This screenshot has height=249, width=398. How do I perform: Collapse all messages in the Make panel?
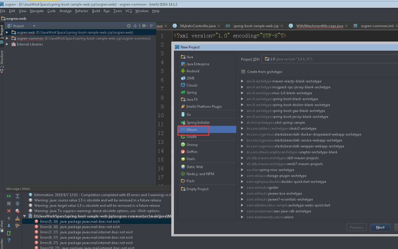tap(17, 204)
